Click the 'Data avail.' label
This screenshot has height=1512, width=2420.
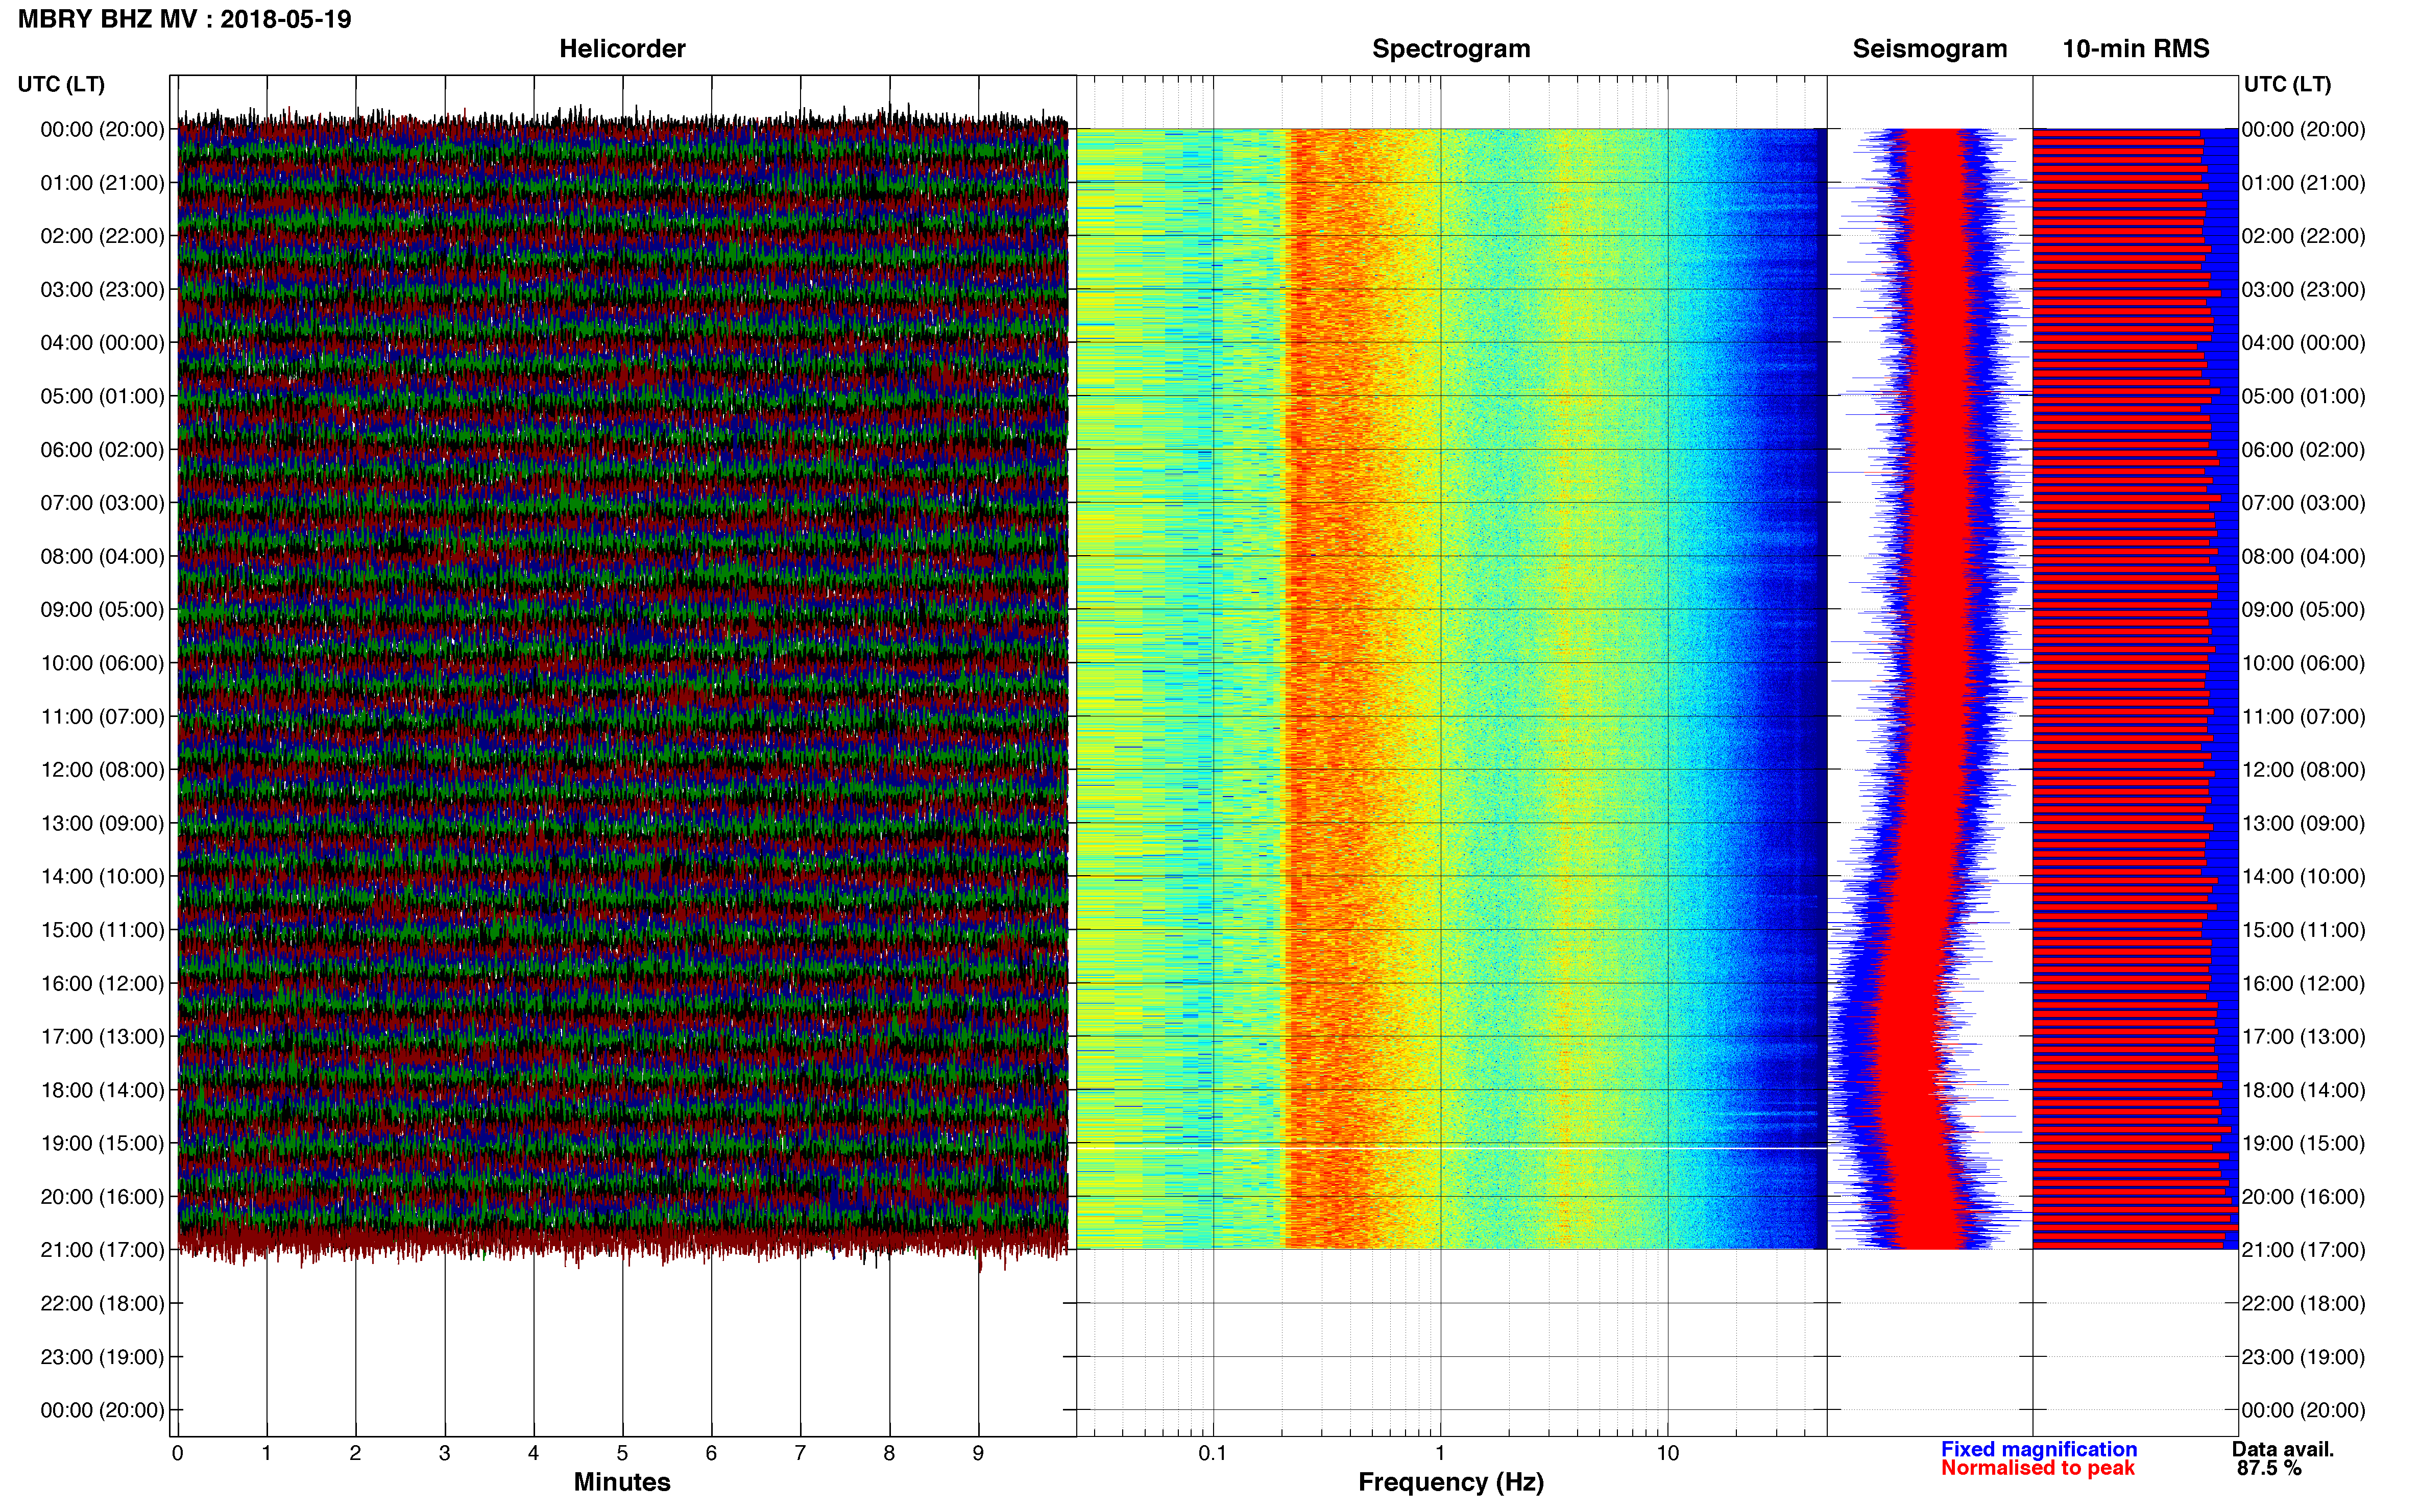2283,1450
